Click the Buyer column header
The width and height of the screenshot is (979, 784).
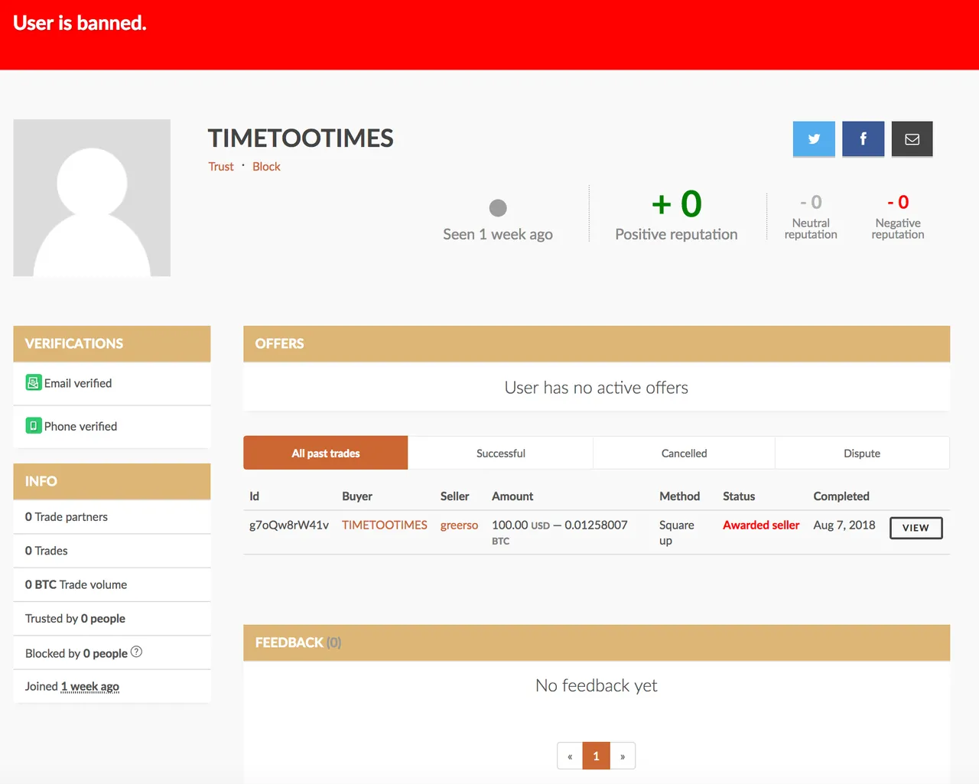tap(357, 496)
